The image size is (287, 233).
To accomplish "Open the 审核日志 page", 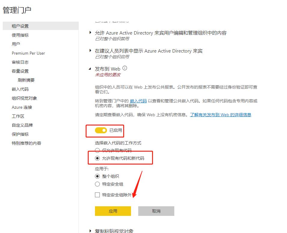I will (20, 62).
